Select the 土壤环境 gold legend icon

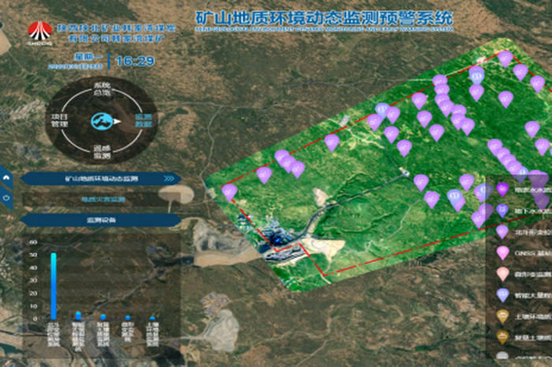click(x=502, y=317)
